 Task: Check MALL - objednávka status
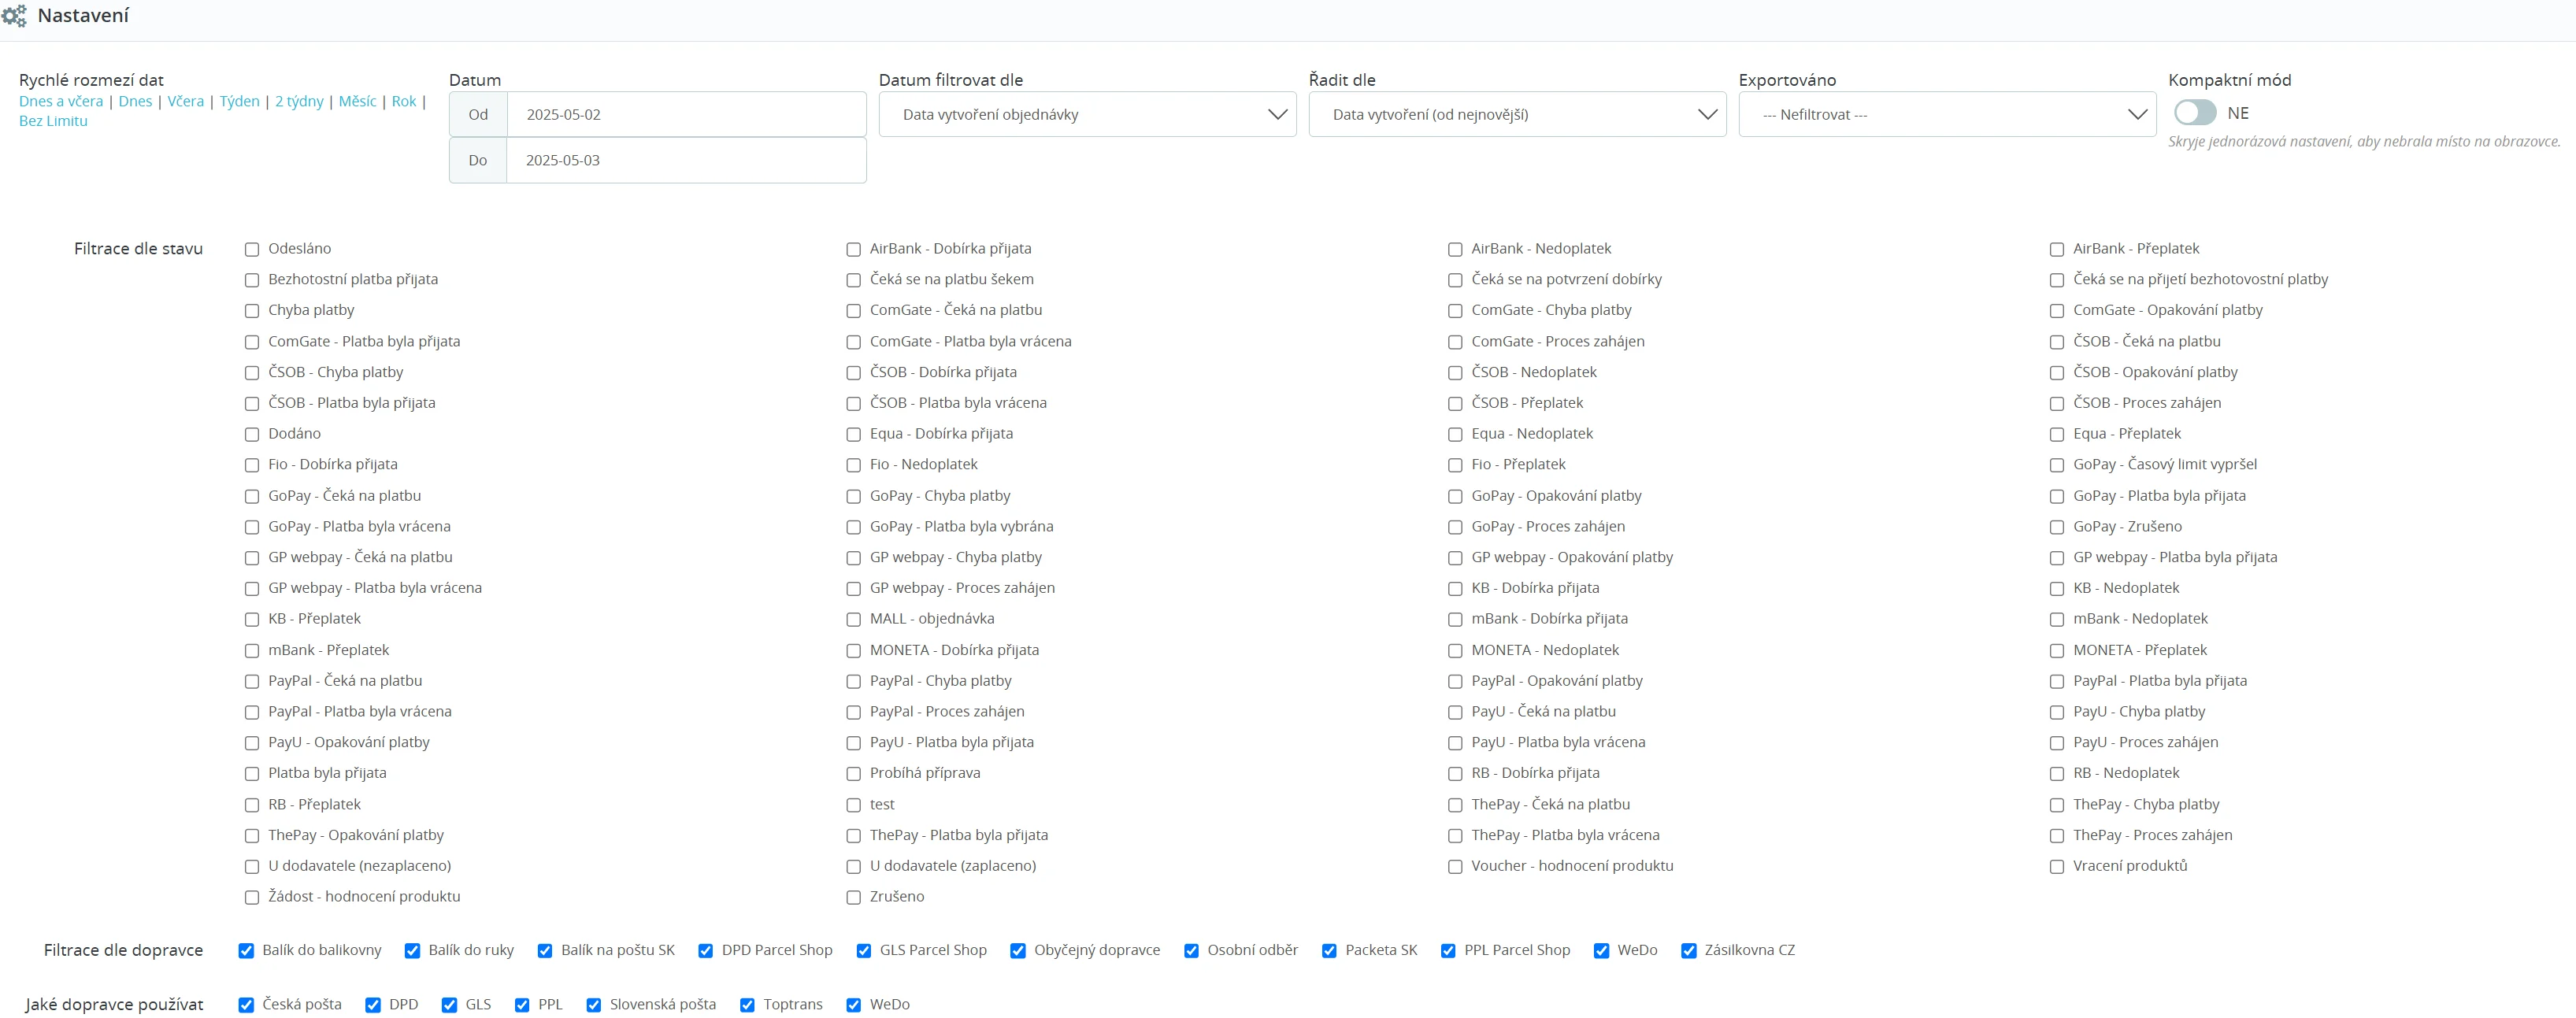click(853, 620)
